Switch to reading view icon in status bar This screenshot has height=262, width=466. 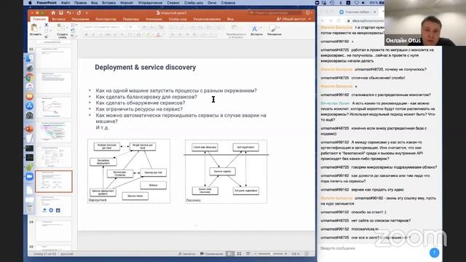point(248,254)
